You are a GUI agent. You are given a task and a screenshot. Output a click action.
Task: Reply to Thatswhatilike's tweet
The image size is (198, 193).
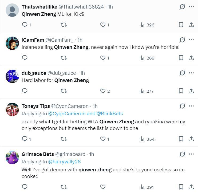(x=25, y=25)
